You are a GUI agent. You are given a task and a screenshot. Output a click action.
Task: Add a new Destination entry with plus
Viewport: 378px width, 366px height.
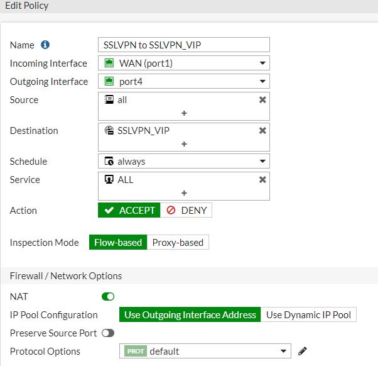point(184,144)
